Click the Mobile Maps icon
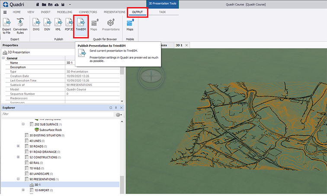 click(130, 24)
